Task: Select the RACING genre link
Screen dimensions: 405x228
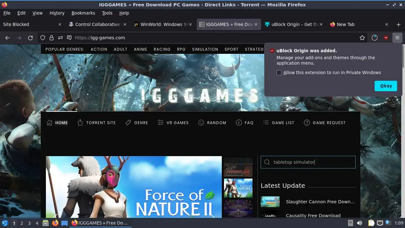Action: tap(162, 49)
